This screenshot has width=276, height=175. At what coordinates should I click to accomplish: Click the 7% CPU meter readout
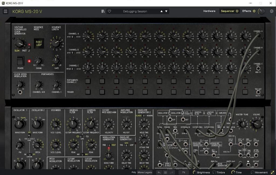tap(183, 172)
